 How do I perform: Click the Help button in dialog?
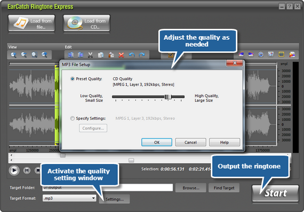225,142
